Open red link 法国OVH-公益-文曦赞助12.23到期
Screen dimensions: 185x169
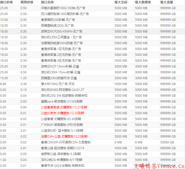click(64, 137)
